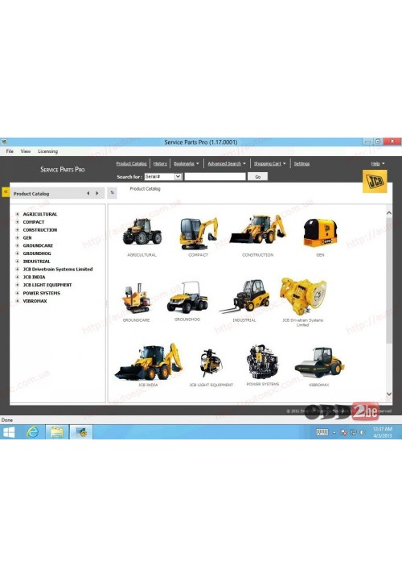Open the Licensing menu
Screen dimensions: 402x577
click(47, 151)
